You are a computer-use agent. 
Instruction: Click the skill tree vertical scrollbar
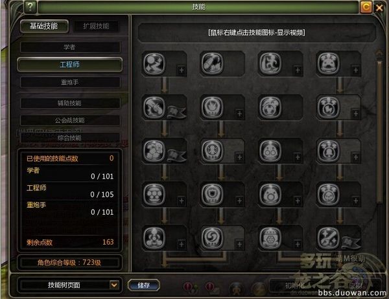tap(379, 133)
